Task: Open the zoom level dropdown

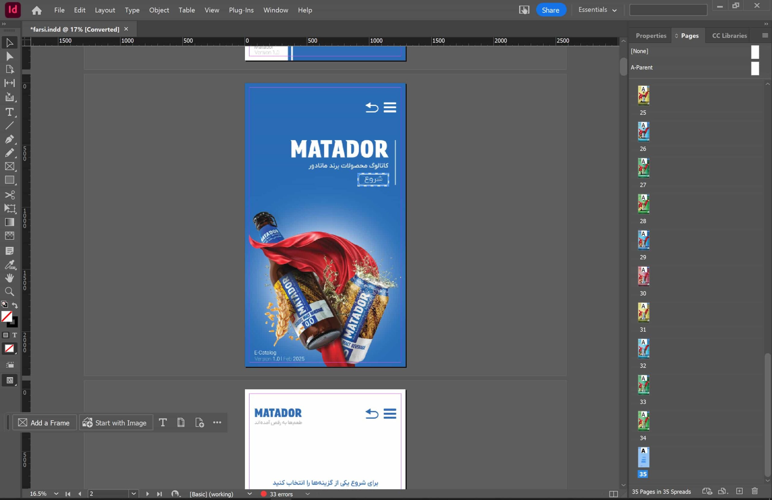Action: pyautogui.click(x=56, y=493)
